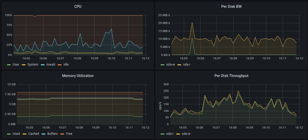Image resolution: width=308 pixels, height=140 pixels.
Task: Expand the Memory Utilization panel title menu
Action: pyautogui.click(x=78, y=76)
